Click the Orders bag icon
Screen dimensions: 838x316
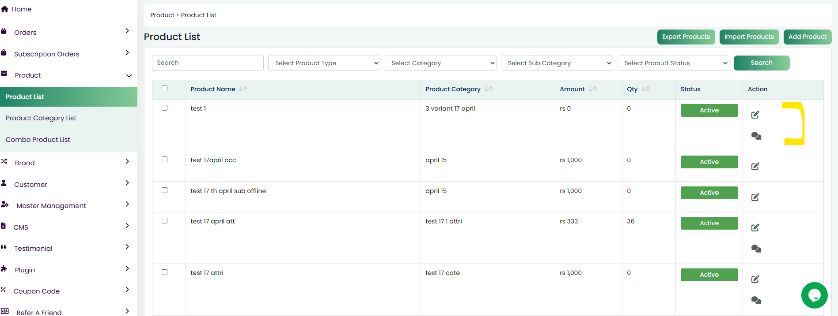click(4, 31)
